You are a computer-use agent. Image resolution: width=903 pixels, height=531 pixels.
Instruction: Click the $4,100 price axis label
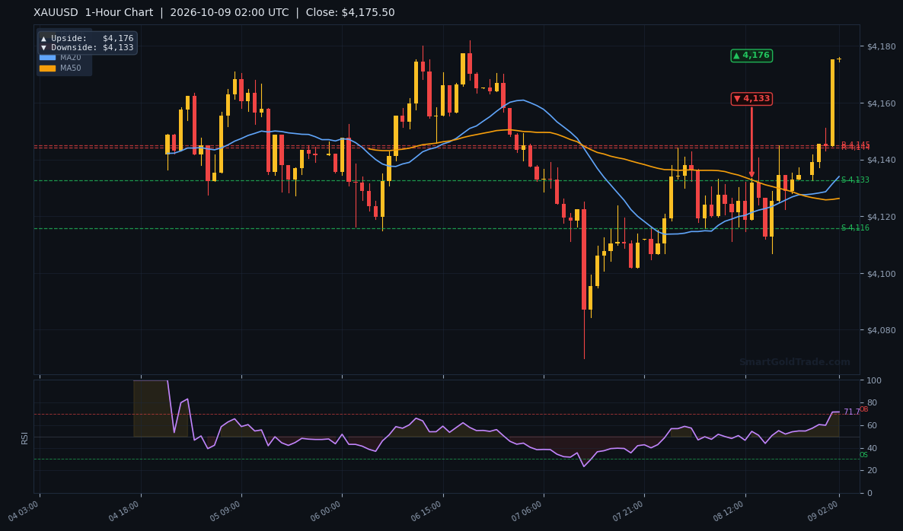881,274
